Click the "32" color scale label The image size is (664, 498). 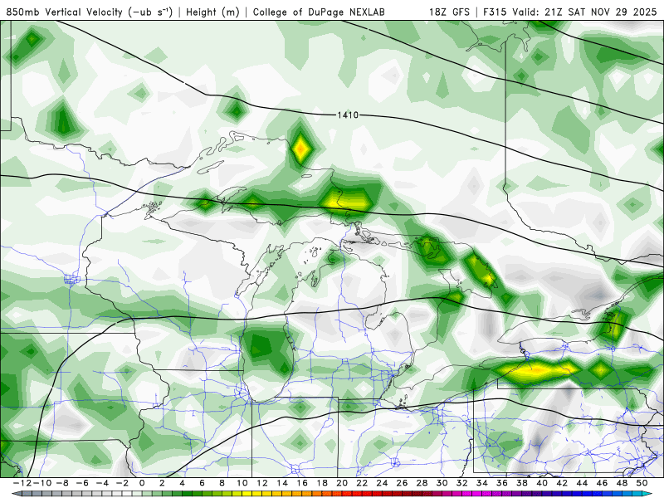point(462,483)
